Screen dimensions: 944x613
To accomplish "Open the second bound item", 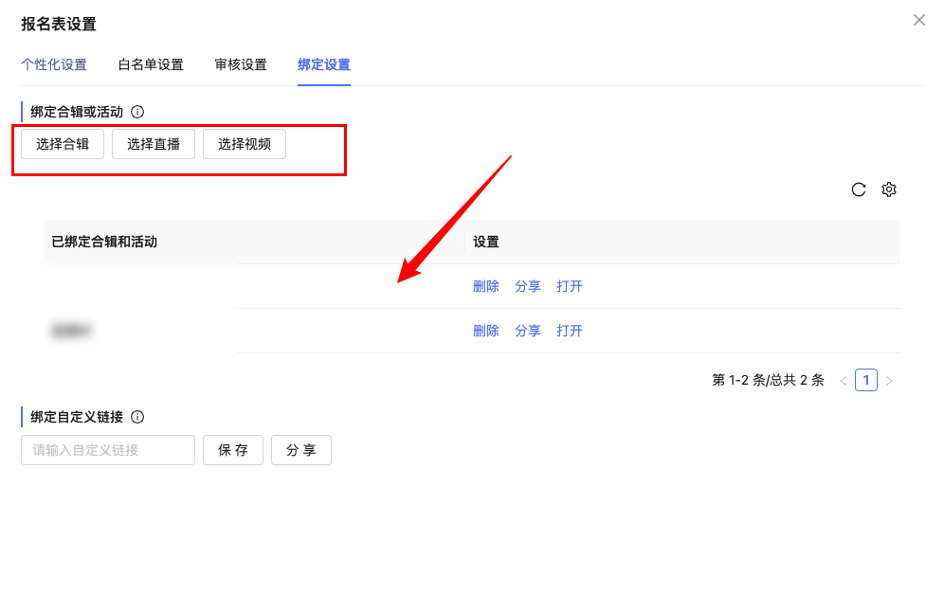I will pos(570,331).
